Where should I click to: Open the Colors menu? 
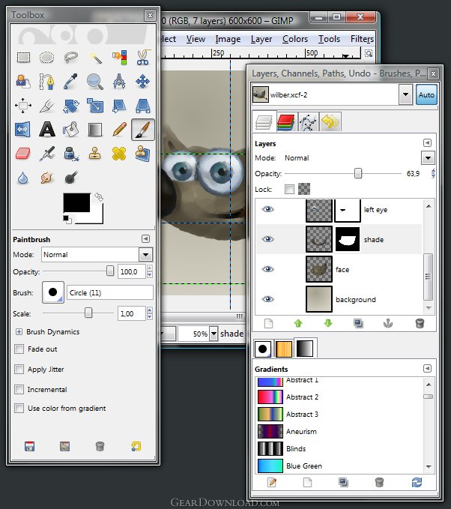coord(295,39)
